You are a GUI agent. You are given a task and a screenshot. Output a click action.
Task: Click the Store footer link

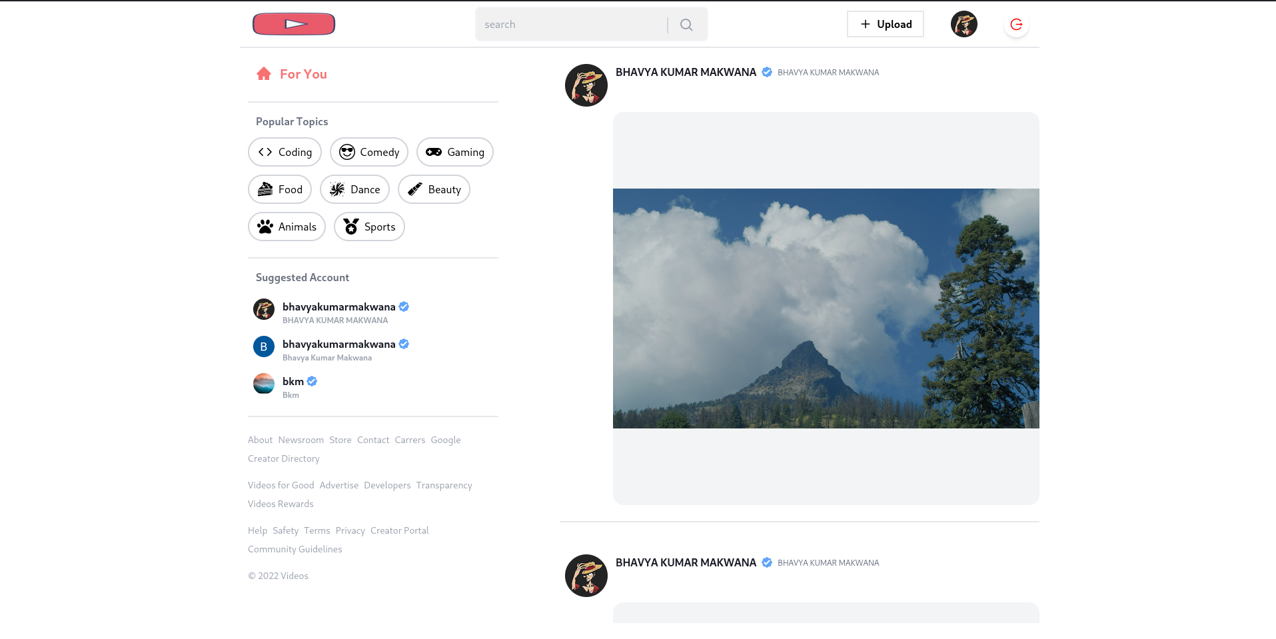point(340,440)
